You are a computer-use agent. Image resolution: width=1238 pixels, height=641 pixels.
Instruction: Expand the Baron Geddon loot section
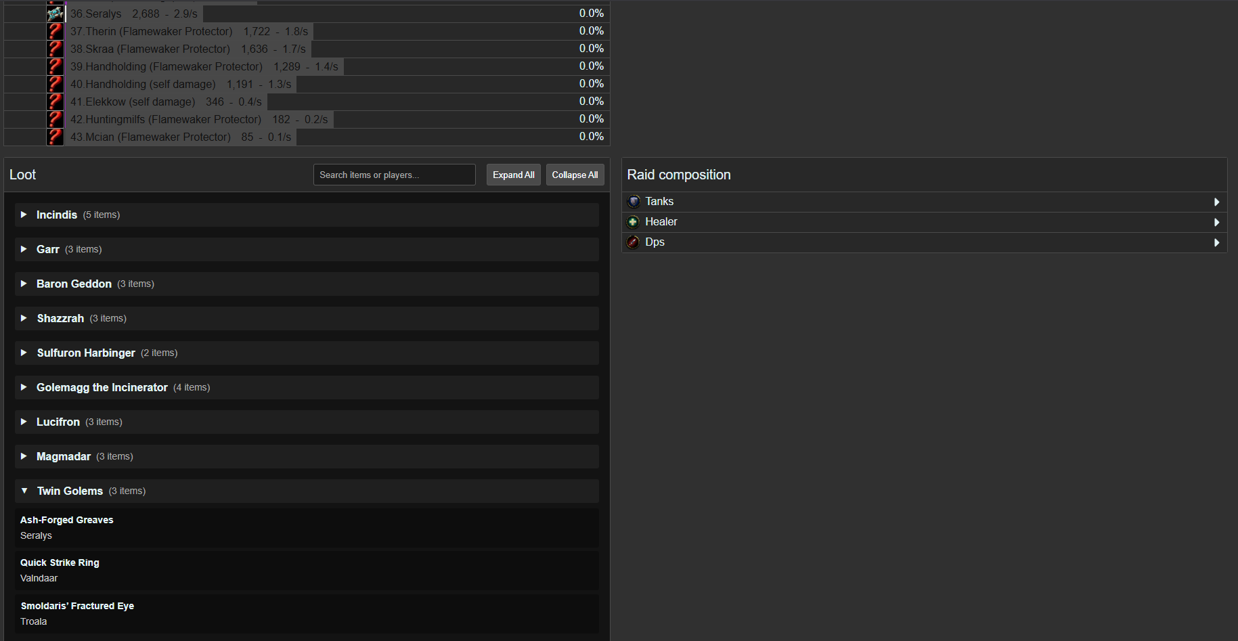[x=307, y=284]
